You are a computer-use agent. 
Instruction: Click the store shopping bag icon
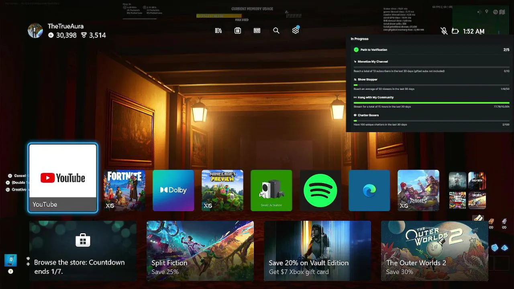click(x=83, y=240)
